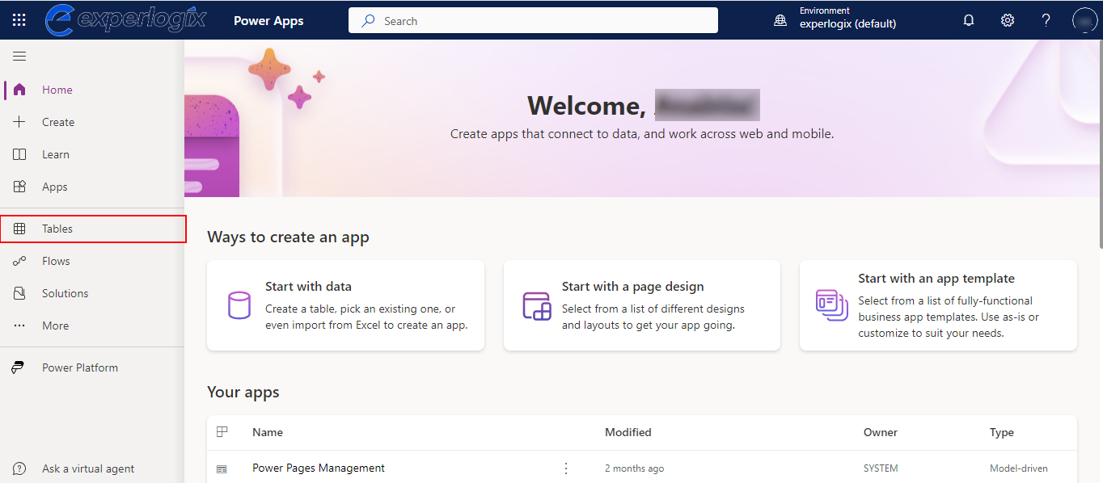This screenshot has width=1103, height=483.
Task: Click the Home icon in sidebar
Action: pos(19,90)
